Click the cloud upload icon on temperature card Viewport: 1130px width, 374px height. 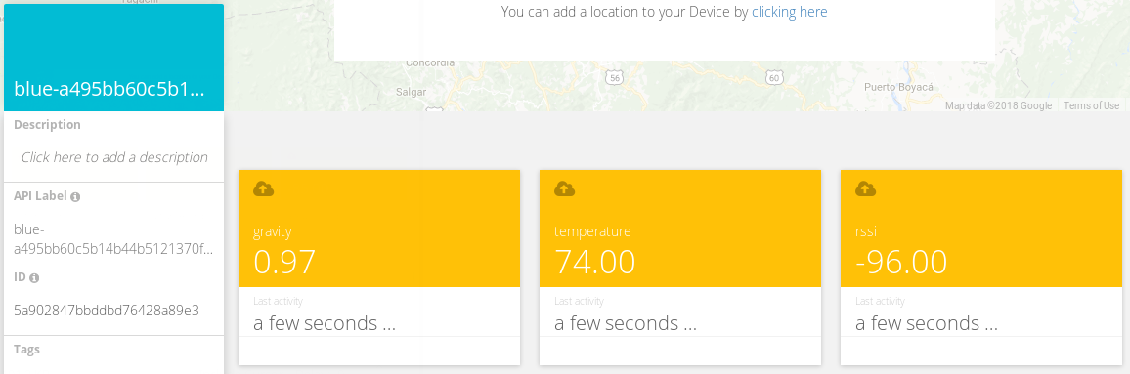(x=564, y=189)
